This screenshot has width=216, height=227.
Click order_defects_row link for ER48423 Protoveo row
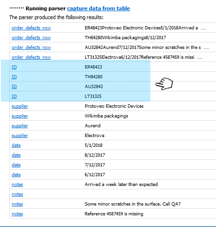pyautogui.click(x=31, y=28)
